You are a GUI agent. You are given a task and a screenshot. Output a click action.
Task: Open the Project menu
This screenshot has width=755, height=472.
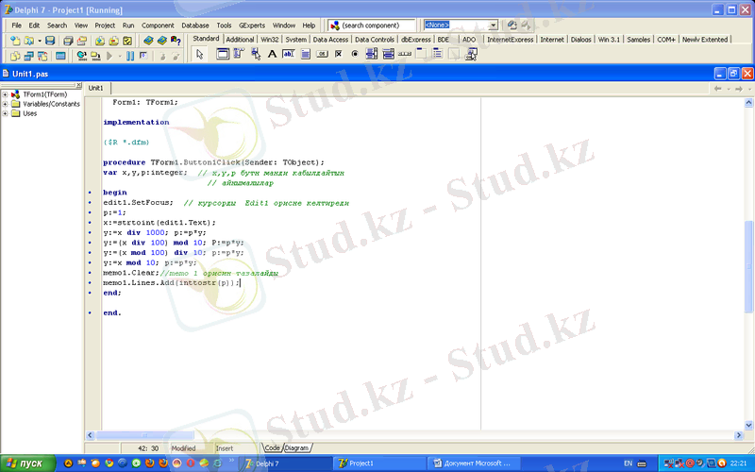(105, 25)
